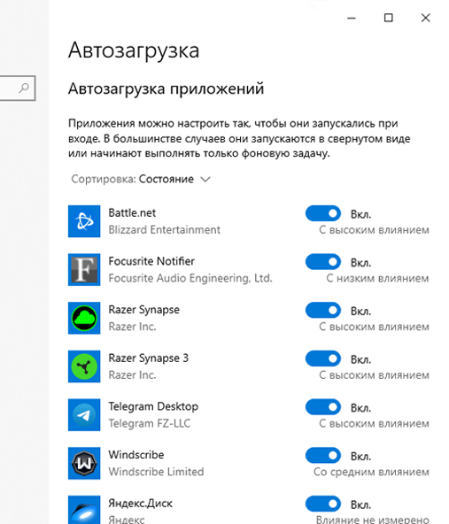Click the Razer Synapse cloud icon

point(84,318)
